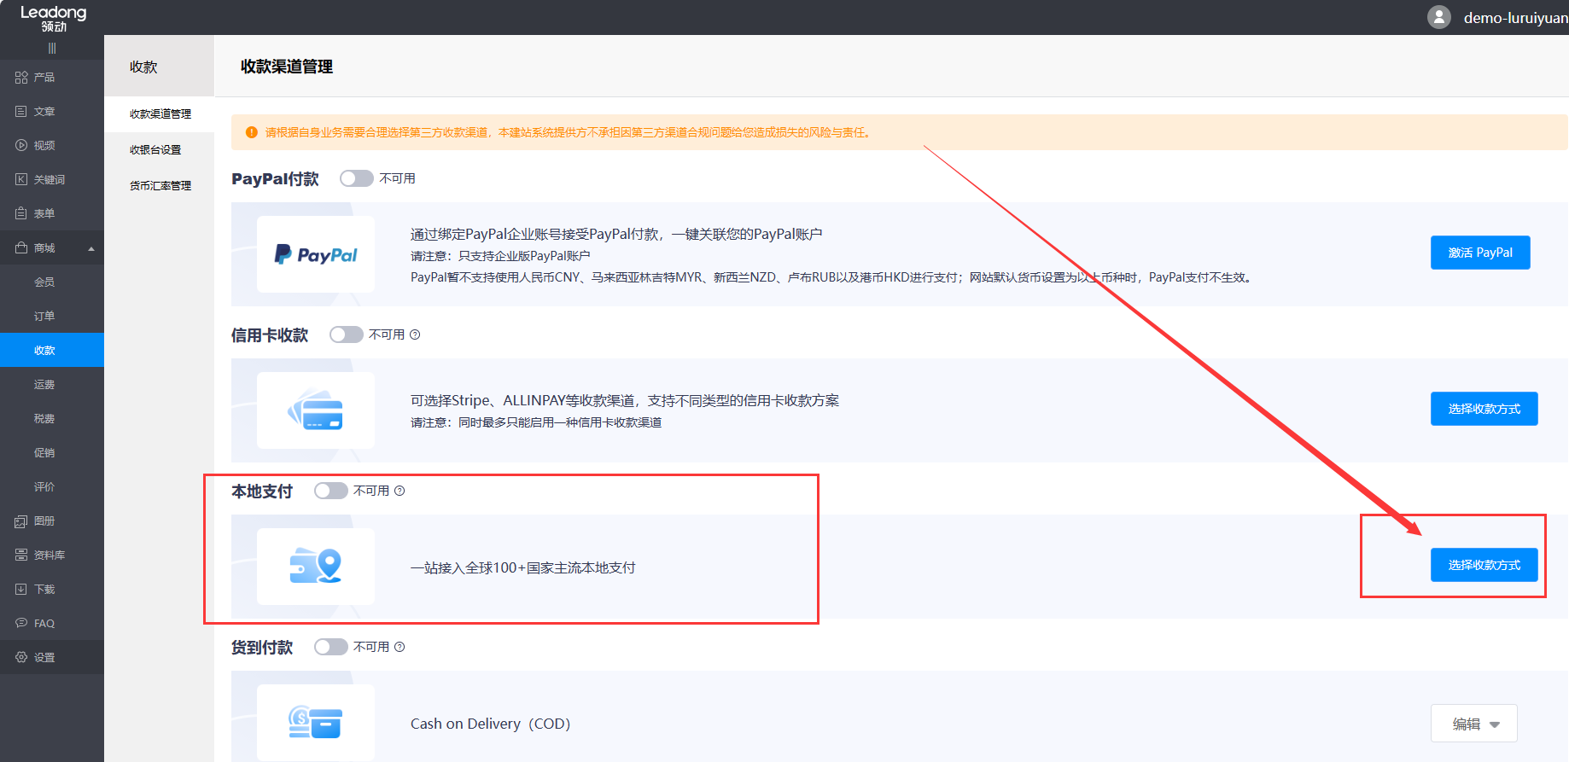Collapse the 商城 menu arrow
This screenshot has height=762, width=1569.
[x=91, y=249]
